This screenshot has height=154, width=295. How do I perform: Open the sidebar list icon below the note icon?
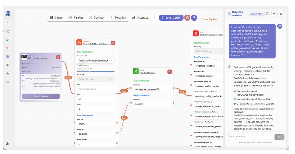tap(7, 65)
